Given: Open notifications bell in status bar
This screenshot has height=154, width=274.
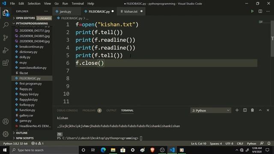Looking at the screenshot, I should coord(269,143).
